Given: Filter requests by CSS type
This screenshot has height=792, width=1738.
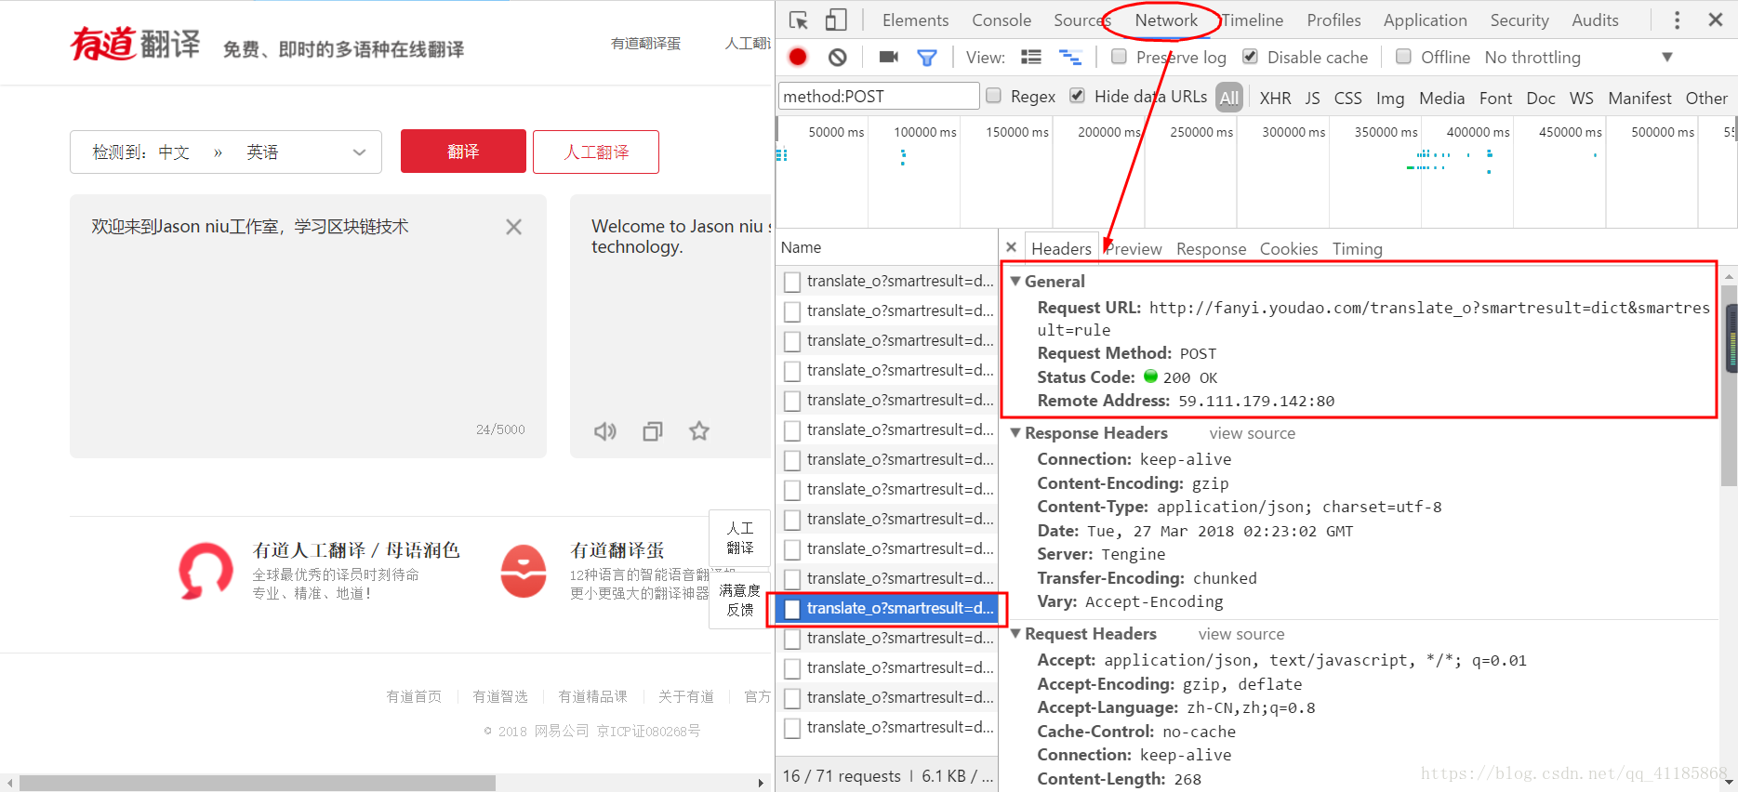Looking at the screenshot, I should (x=1347, y=98).
